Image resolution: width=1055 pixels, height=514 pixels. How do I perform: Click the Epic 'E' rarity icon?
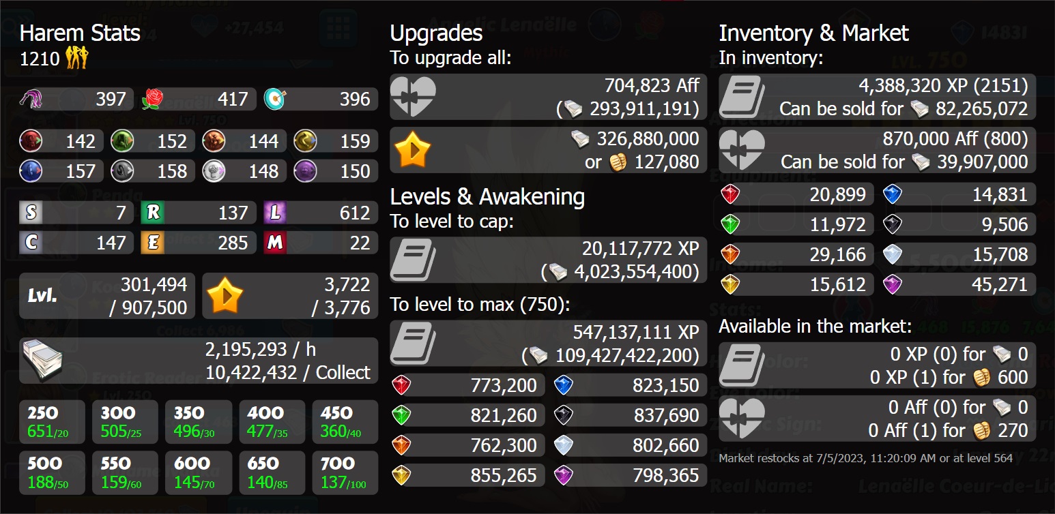pyautogui.click(x=153, y=243)
